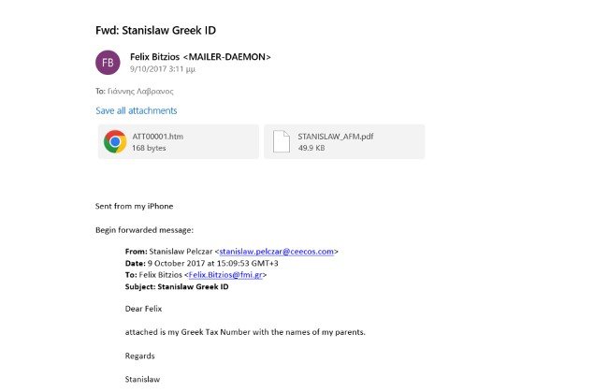Click the document icon on STANISLAW_AFM.pdf
The width and height of the screenshot is (608, 392).
click(282, 141)
